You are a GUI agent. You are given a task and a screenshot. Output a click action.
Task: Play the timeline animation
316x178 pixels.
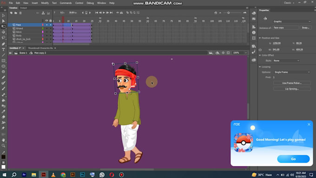tap(104, 13)
